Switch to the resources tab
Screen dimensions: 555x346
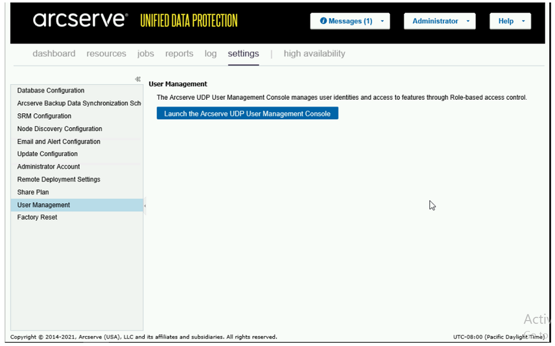[106, 53]
